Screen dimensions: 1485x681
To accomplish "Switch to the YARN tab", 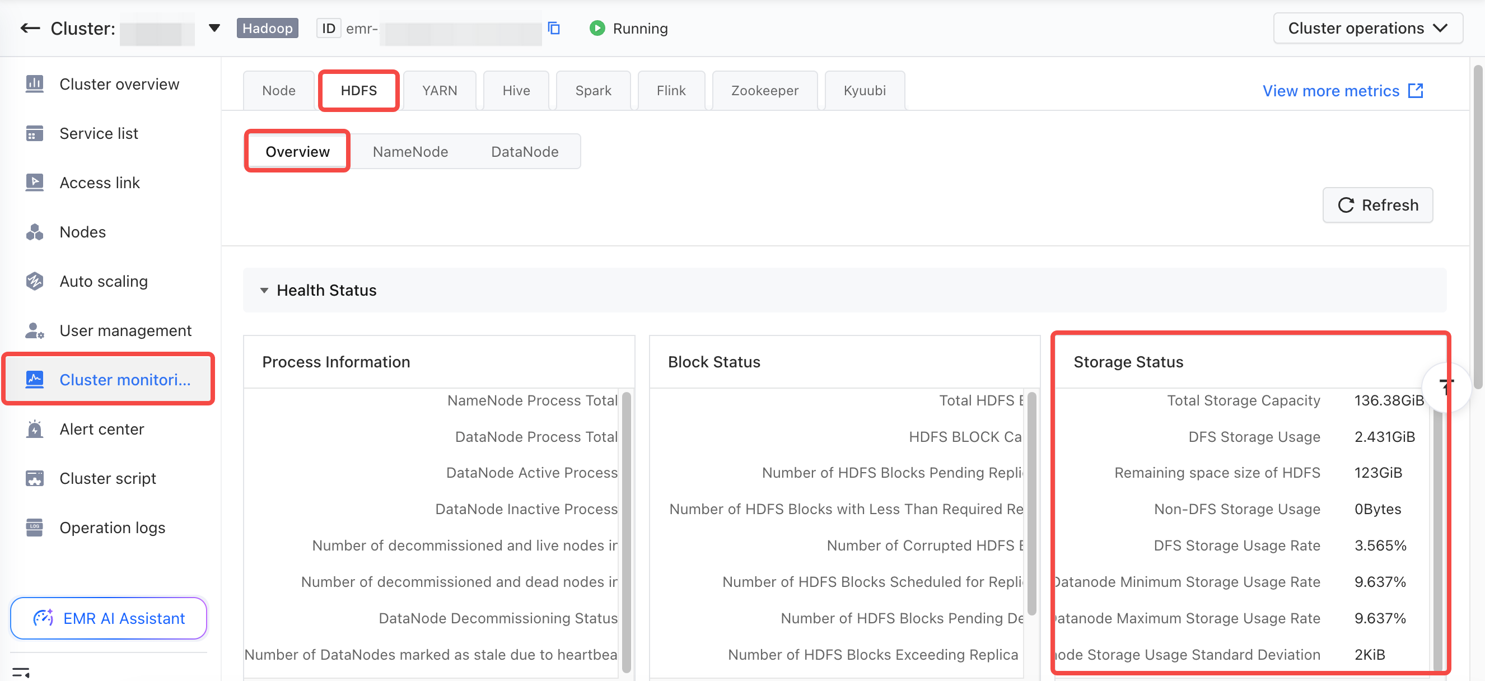I will click(x=439, y=91).
